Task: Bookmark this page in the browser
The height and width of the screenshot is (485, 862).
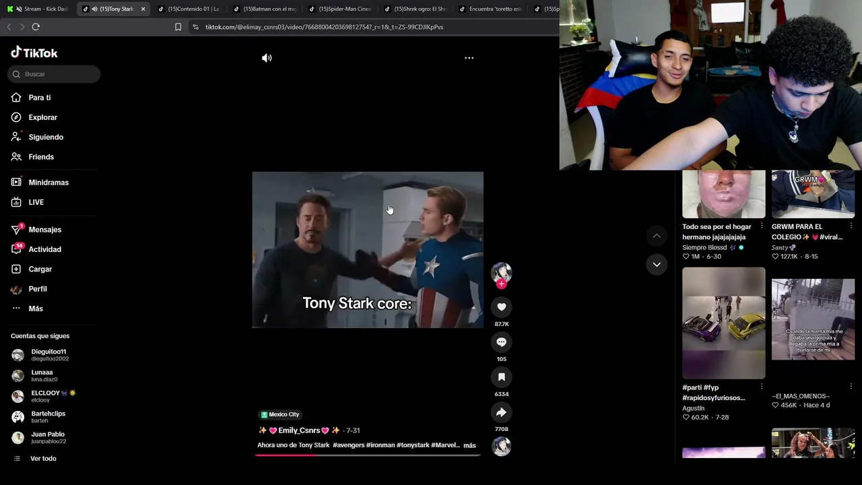Action: click(x=178, y=27)
